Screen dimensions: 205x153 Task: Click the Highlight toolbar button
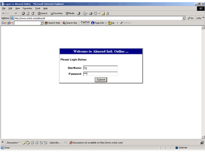point(126,23)
